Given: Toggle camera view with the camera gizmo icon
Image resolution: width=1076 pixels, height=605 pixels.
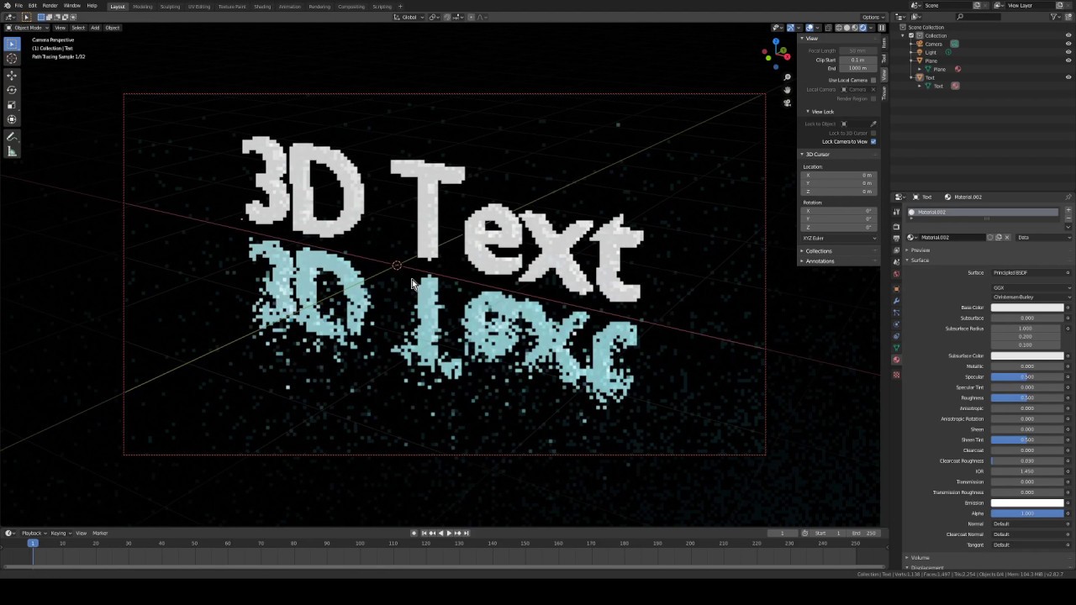Looking at the screenshot, I should [787, 103].
